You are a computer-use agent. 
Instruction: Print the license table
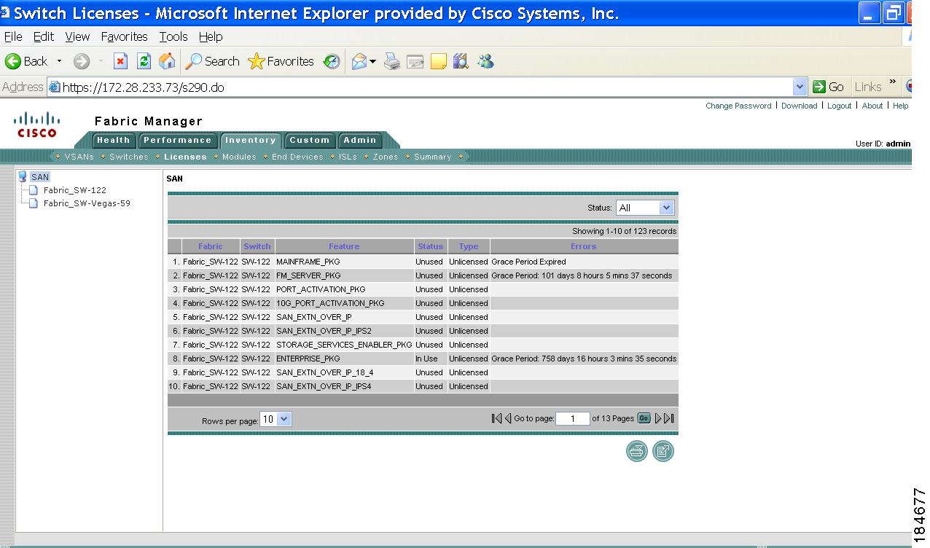click(636, 451)
